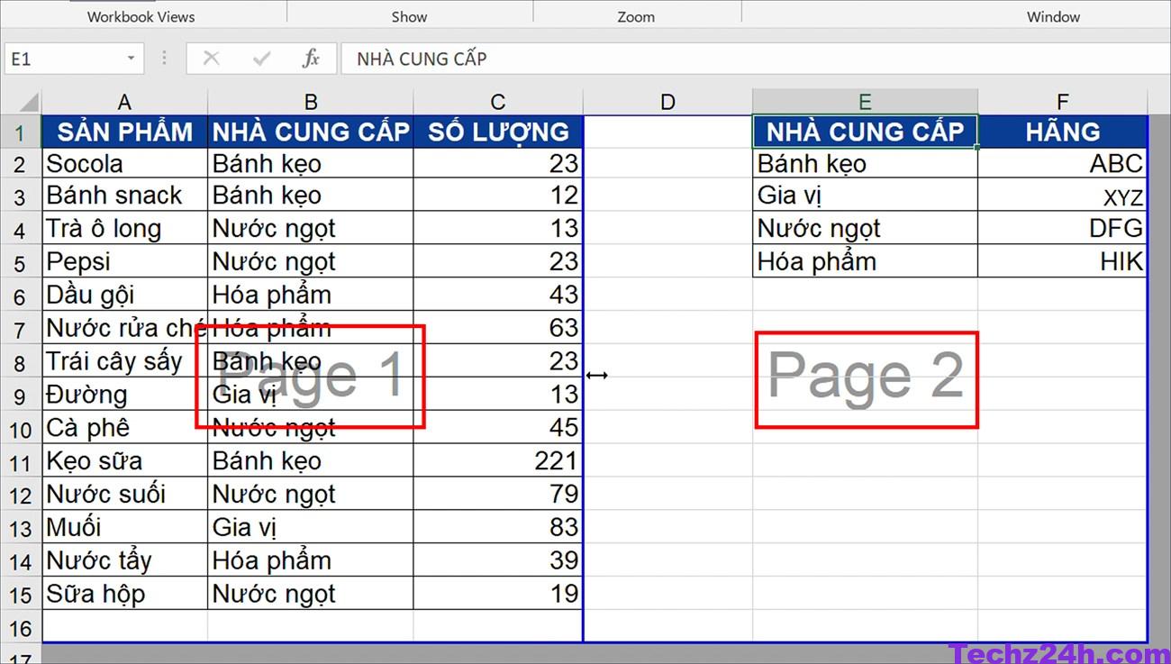Click selected cell E1 NHÀ CUNG CẤP
Screen dimensions: 1171x664
click(865, 132)
